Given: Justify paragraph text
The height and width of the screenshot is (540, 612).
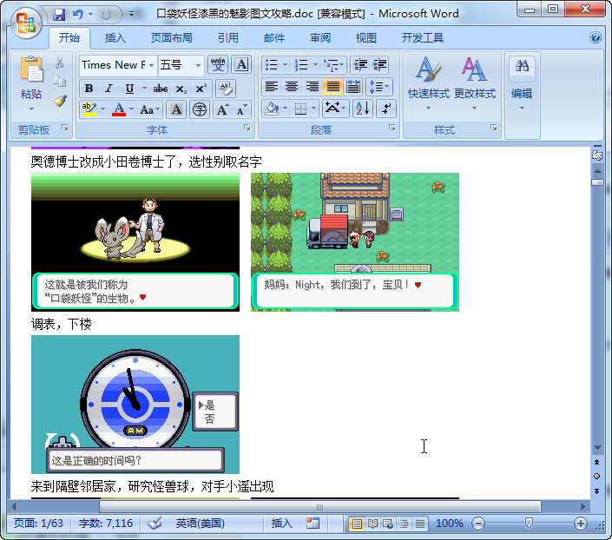Looking at the screenshot, I should click(332, 86).
